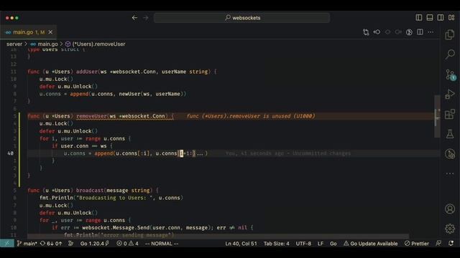This screenshot has width=460, height=258.
Task: Open the editor More Actions ellipsis
Action: [431, 32]
